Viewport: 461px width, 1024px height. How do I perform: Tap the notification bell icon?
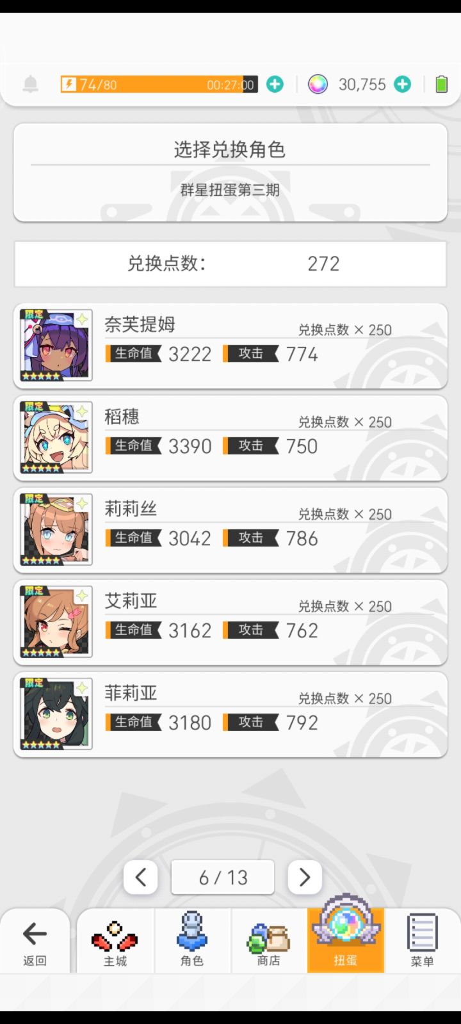(30, 84)
